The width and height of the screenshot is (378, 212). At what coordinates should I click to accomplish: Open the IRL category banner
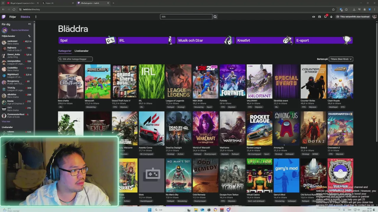coord(146,40)
